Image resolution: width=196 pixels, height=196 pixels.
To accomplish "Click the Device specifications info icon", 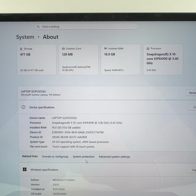I will coord(24,107).
